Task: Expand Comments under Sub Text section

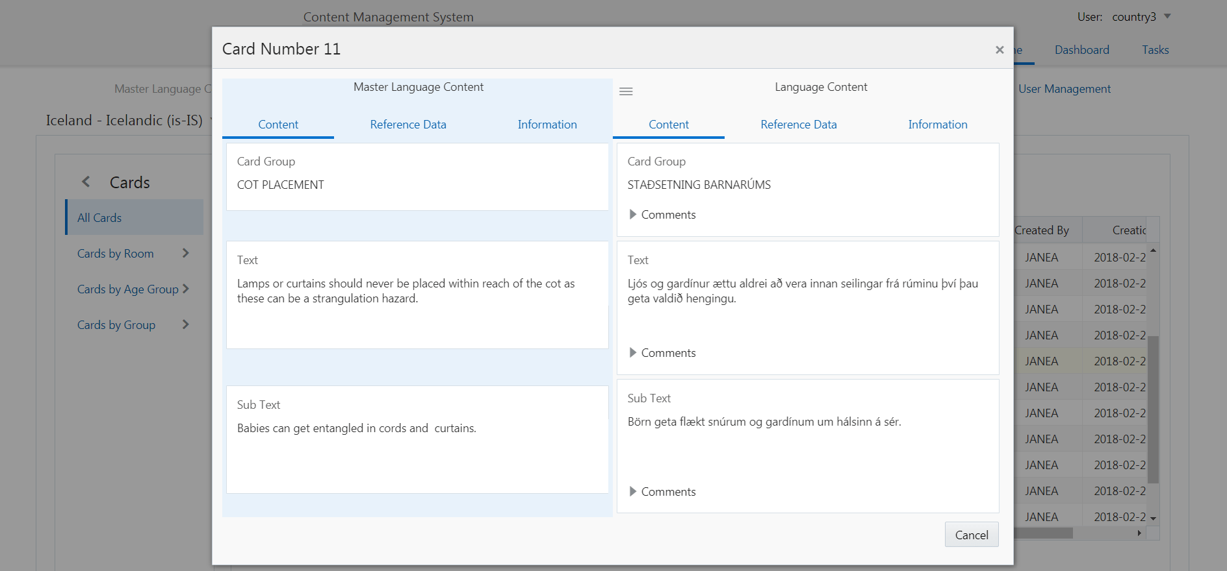Action: tap(633, 492)
